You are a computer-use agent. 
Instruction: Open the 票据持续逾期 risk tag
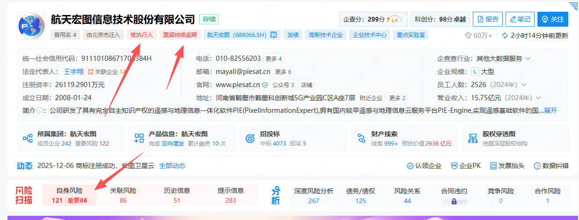(180, 35)
